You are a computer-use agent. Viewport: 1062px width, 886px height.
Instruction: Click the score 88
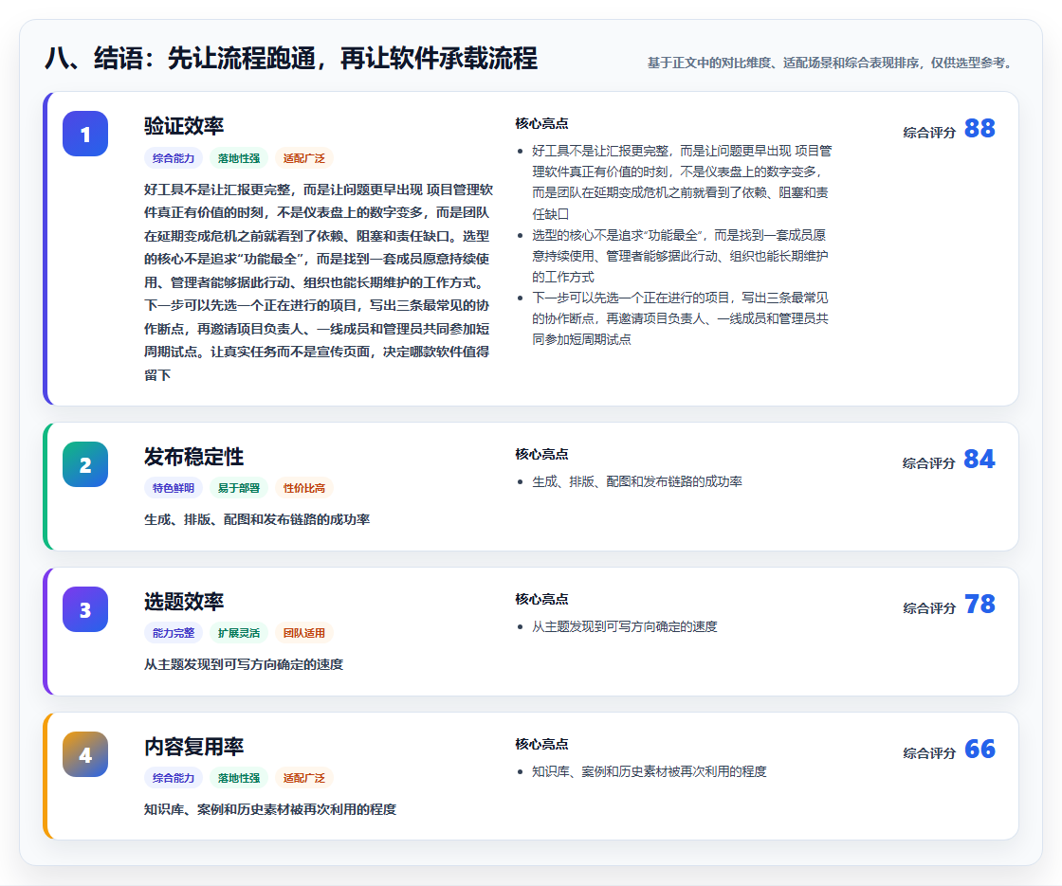[x=980, y=128]
